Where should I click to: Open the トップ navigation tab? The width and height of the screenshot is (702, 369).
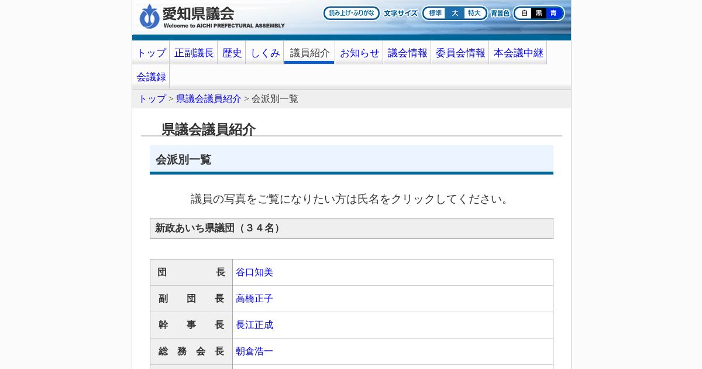pyautogui.click(x=151, y=53)
